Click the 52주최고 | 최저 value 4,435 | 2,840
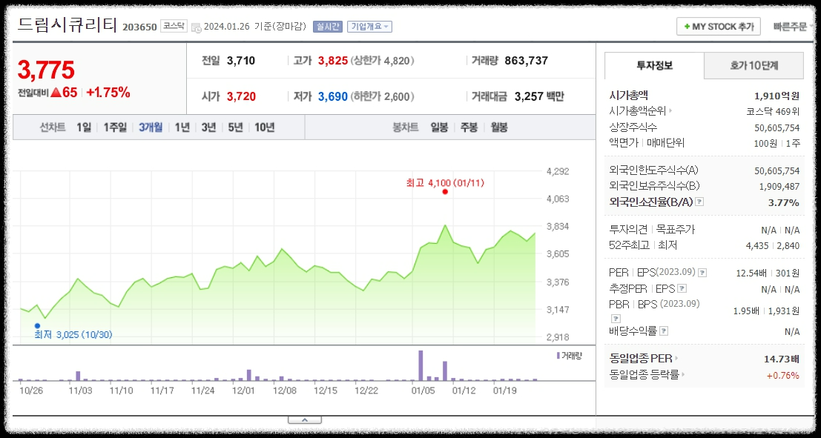 point(772,245)
